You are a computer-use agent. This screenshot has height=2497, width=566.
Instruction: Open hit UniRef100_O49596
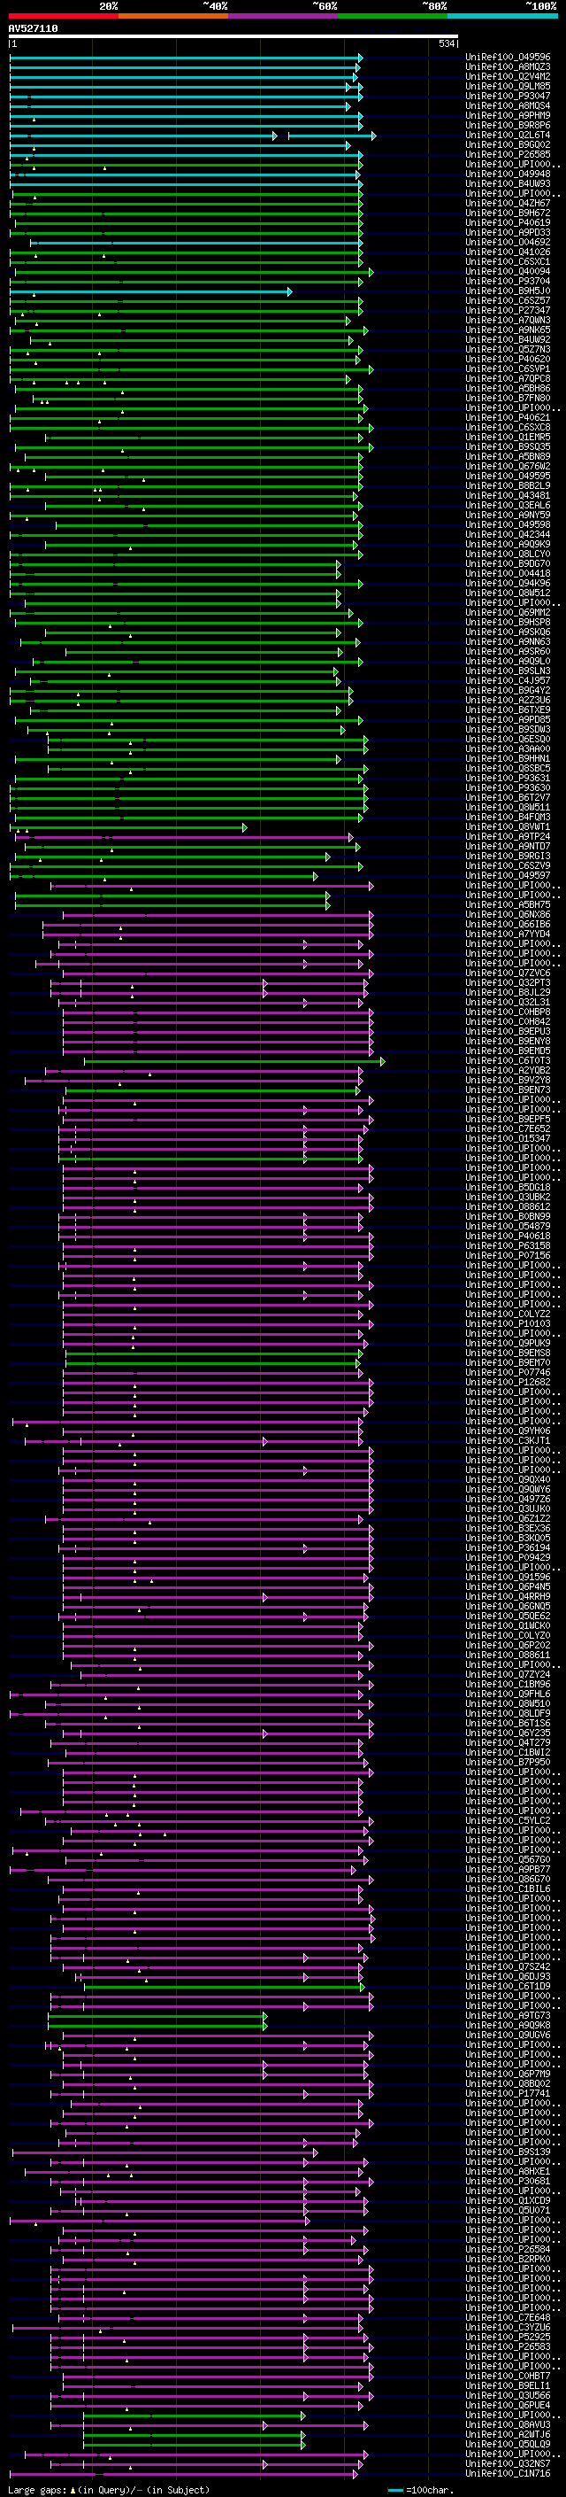tap(508, 58)
